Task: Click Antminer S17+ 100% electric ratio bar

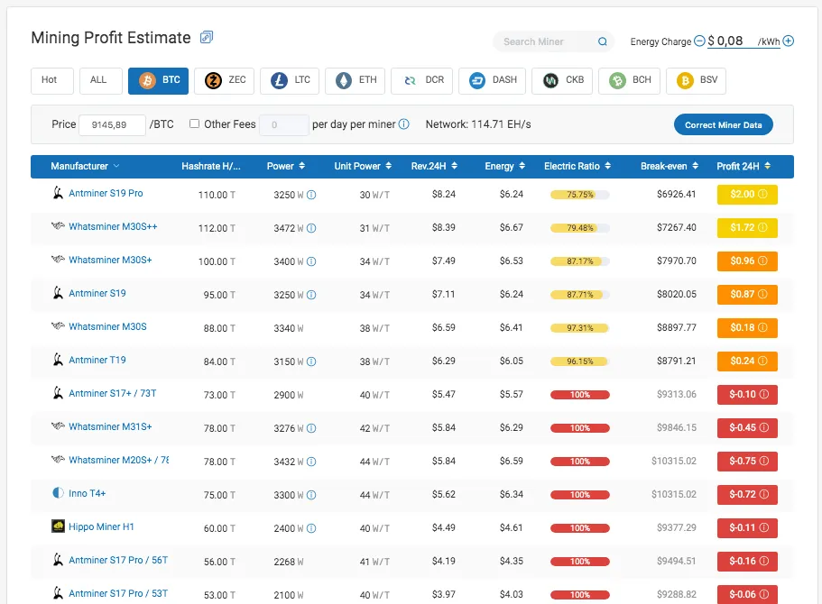Action: [x=580, y=395]
